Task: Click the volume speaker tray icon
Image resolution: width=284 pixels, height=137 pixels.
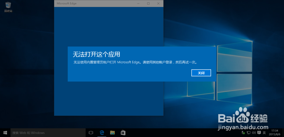Action: [x=254, y=133]
